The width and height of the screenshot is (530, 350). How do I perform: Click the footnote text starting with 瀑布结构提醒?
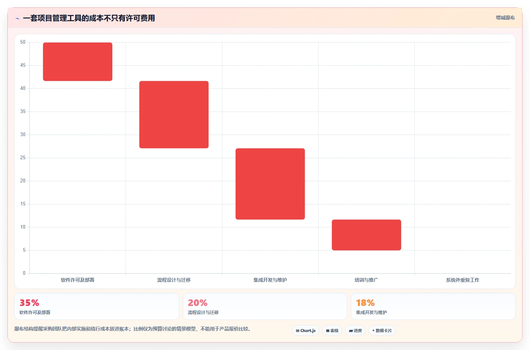pyautogui.click(x=133, y=329)
